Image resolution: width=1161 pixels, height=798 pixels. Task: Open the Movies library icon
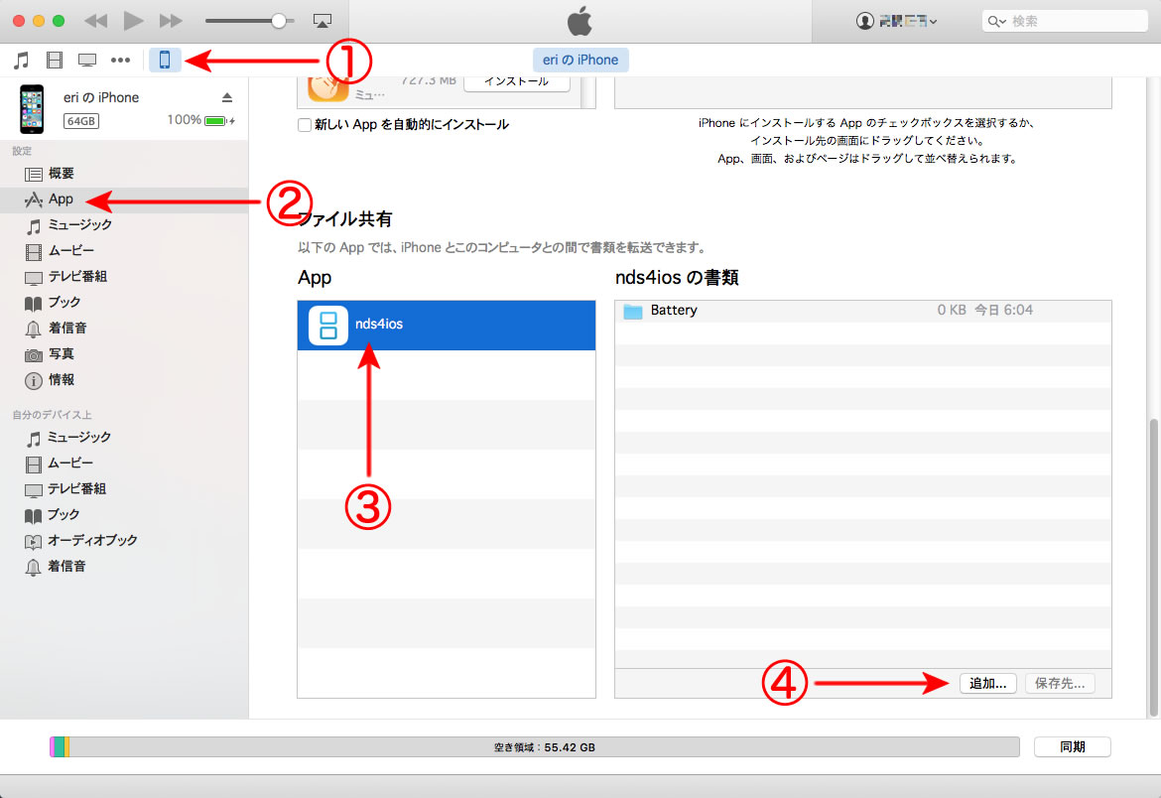pos(54,60)
